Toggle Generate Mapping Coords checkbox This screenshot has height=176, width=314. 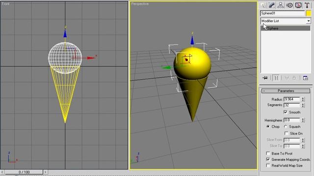coord(268,159)
